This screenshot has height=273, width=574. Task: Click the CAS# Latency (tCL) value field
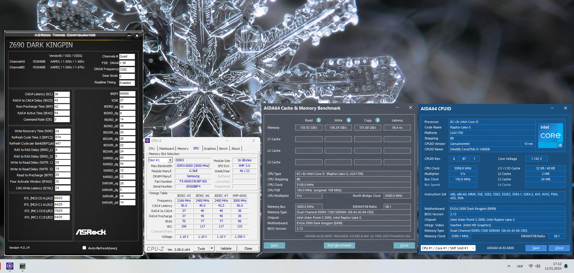(x=62, y=94)
